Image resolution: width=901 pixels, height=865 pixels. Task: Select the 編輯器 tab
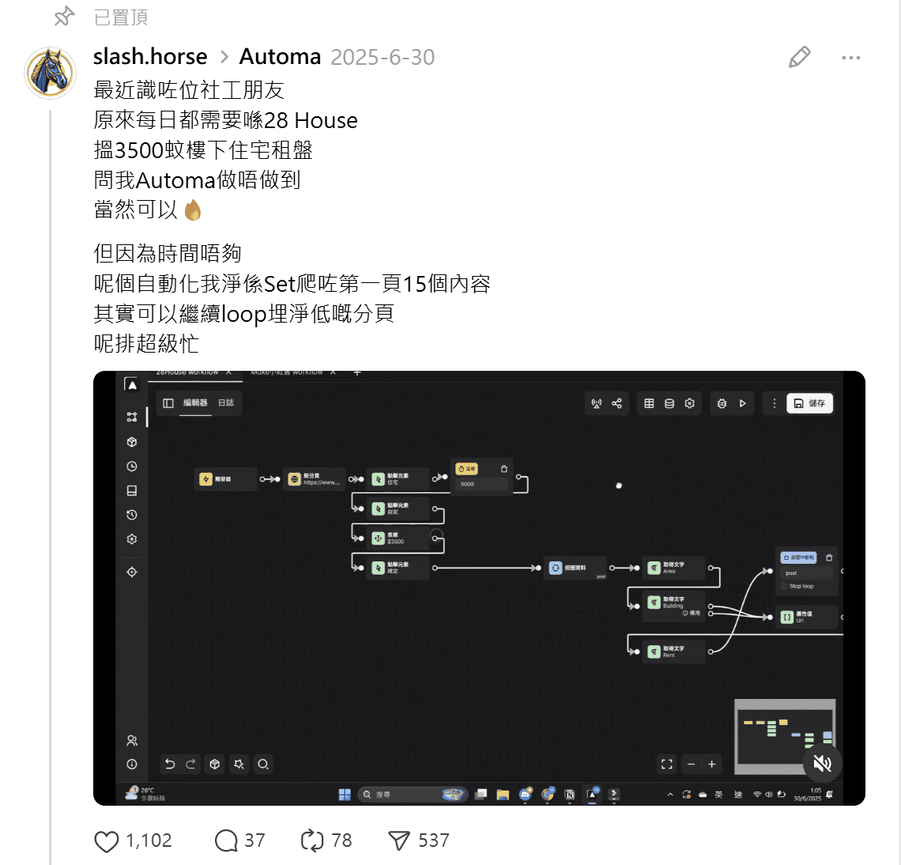[x=195, y=403]
